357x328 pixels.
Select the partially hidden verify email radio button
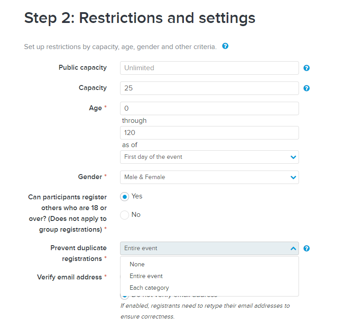click(x=125, y=297)
